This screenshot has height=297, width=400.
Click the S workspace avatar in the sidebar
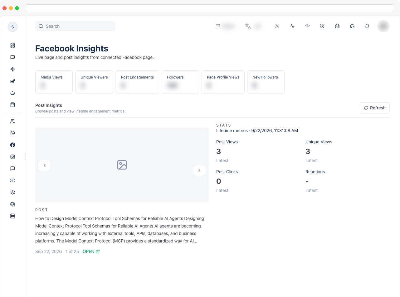pyautogui.click(x=12, y=27)
